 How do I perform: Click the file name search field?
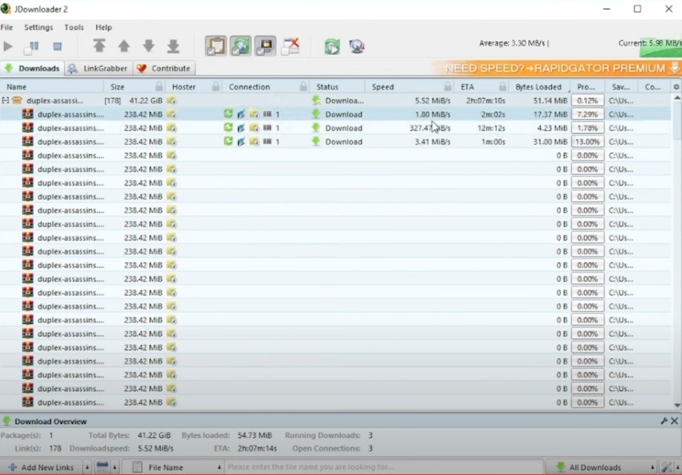pyautogui.click(x=384, y=467)
